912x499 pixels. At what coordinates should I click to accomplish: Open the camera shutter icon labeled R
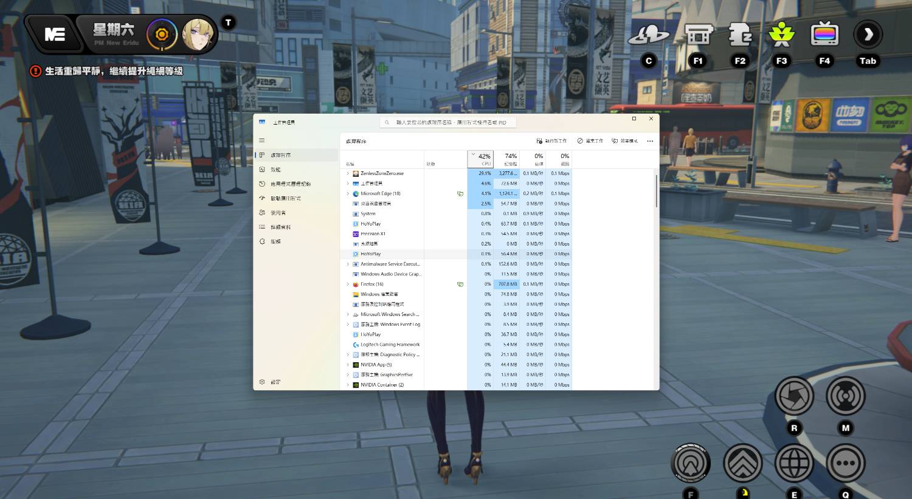click(794, 396)
